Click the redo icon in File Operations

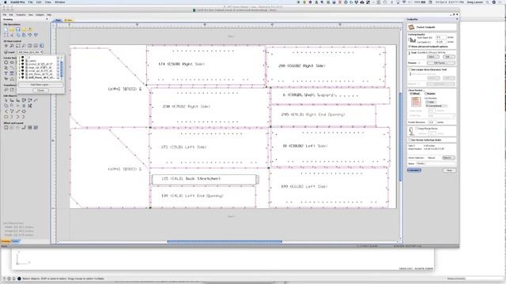36,35
